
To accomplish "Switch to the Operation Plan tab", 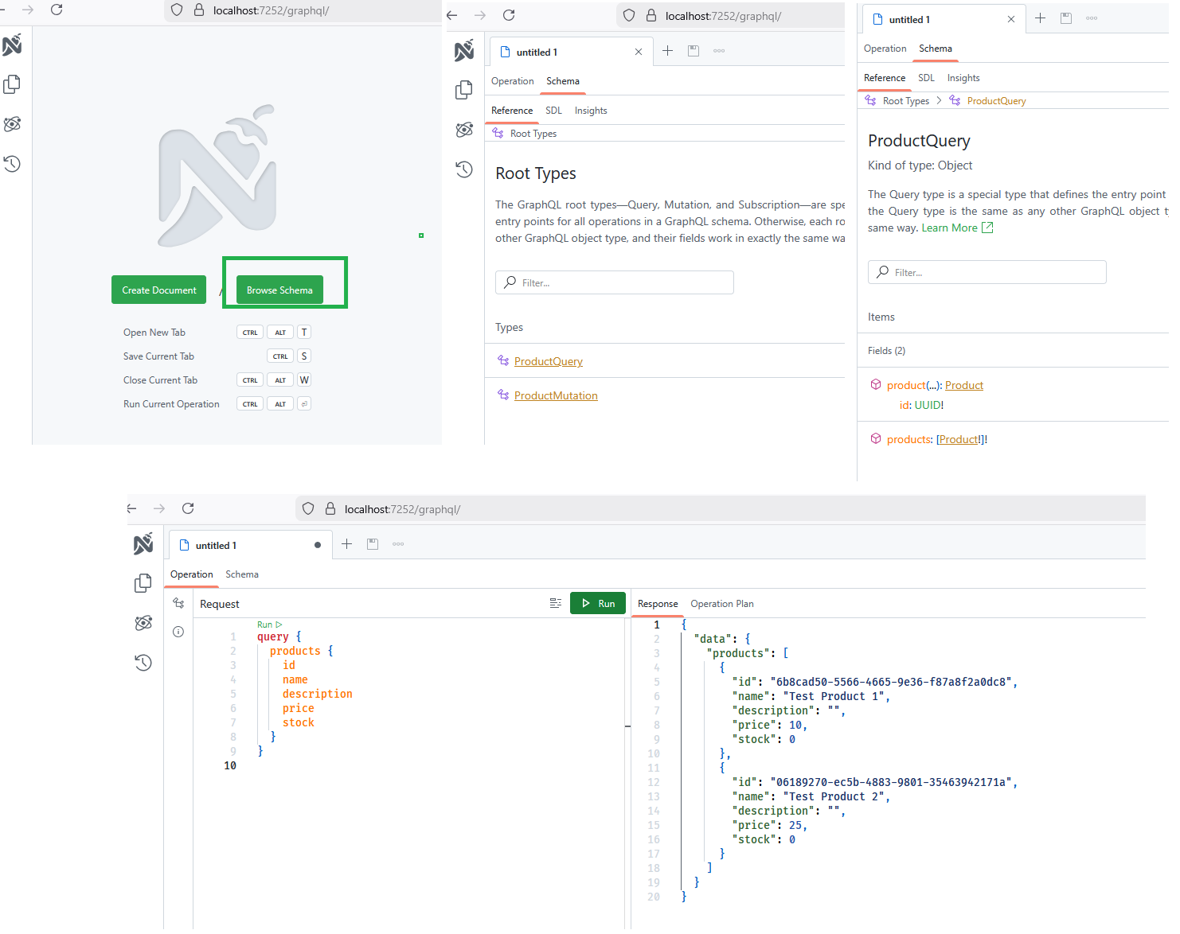I will pyautogui.click(x=722, y=604).
